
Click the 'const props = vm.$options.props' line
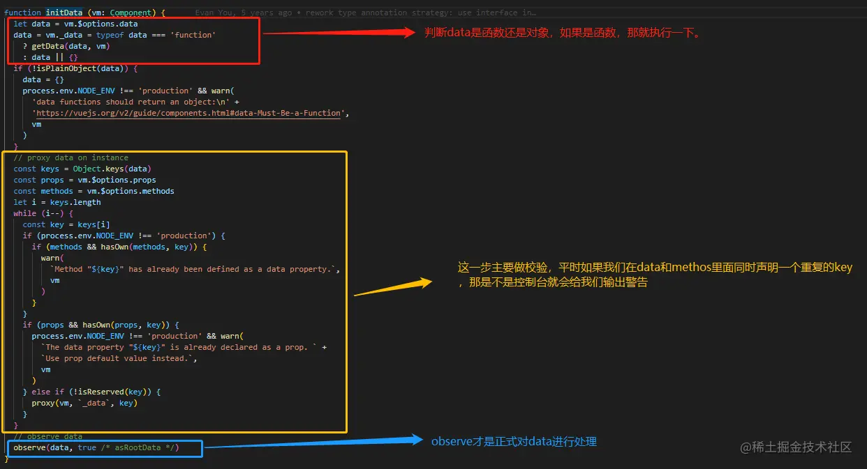(x=84, y=180)
